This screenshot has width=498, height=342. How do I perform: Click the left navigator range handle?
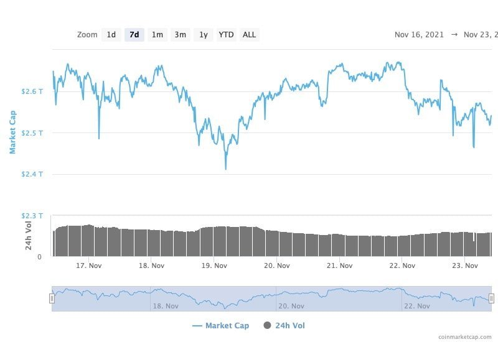(52, 298)
